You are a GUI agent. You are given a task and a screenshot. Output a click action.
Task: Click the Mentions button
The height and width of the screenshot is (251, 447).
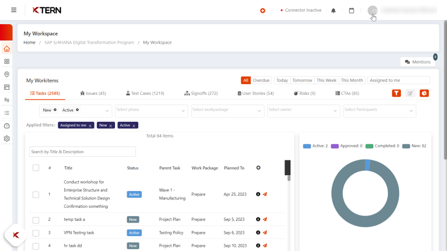(418, 62)
